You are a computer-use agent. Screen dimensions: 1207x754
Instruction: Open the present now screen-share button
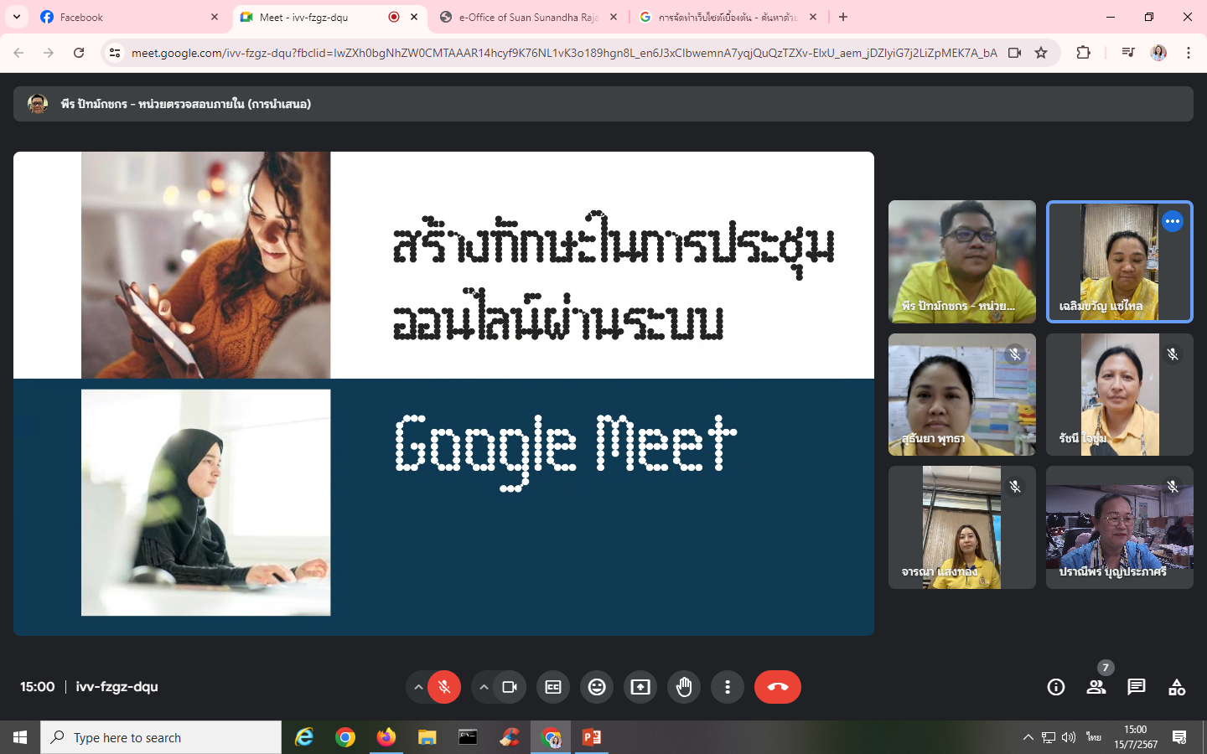pos(640,687)
